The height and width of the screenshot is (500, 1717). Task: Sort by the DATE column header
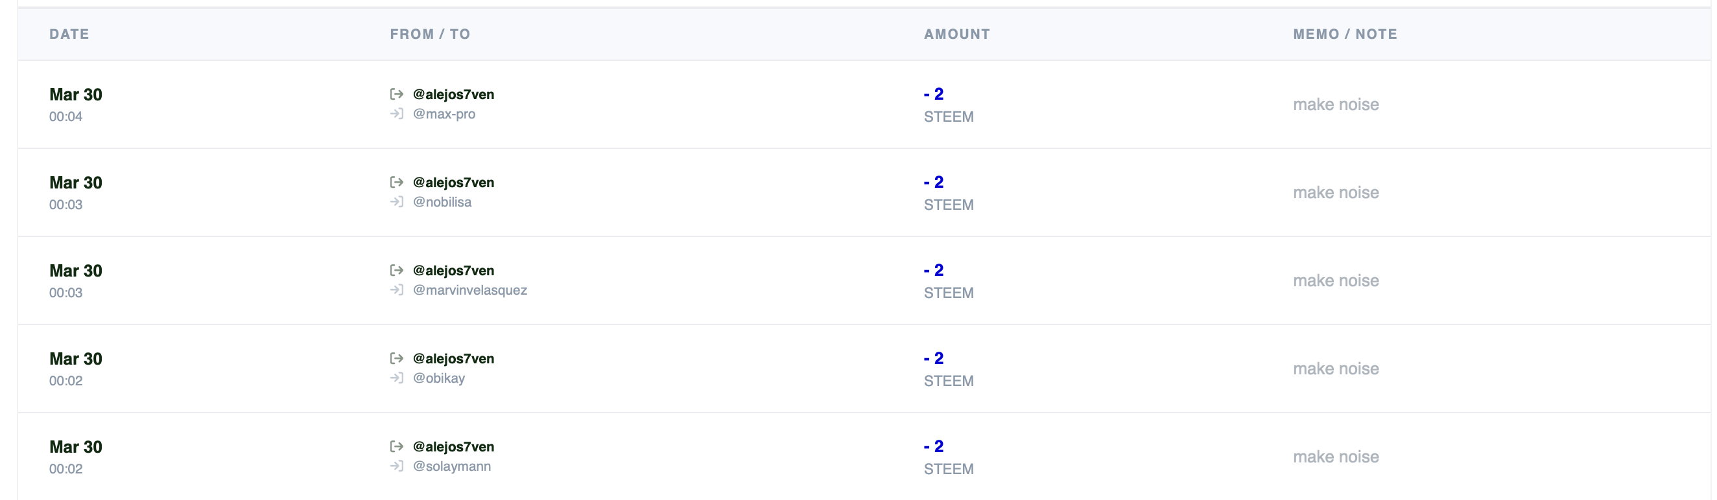tap(69, 34)
